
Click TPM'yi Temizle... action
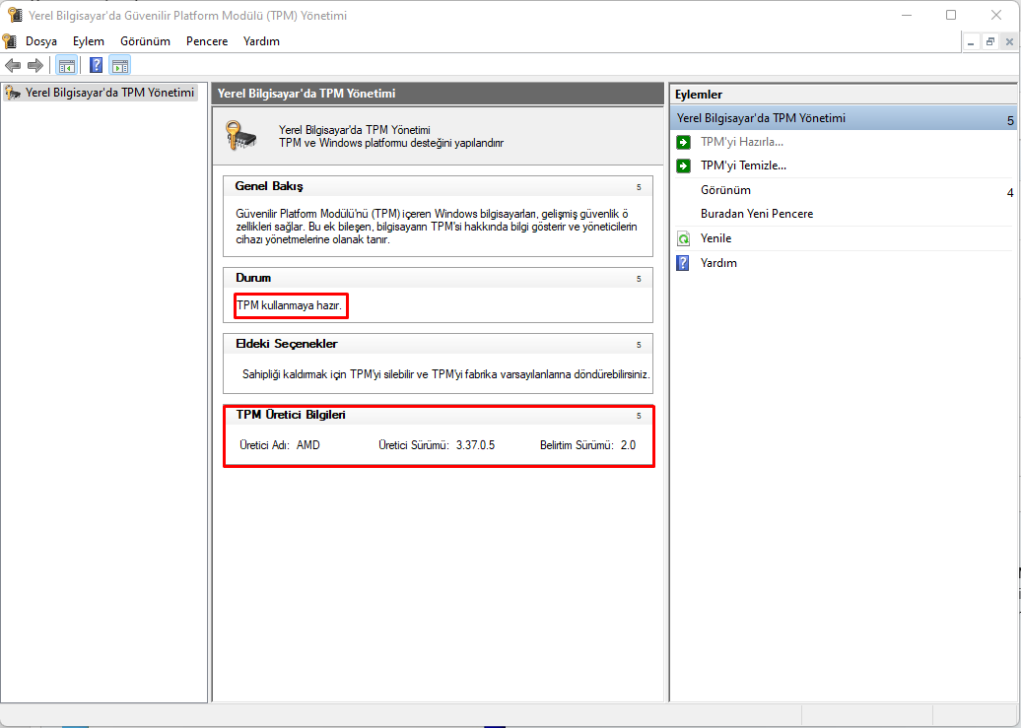tap(744, 165)
